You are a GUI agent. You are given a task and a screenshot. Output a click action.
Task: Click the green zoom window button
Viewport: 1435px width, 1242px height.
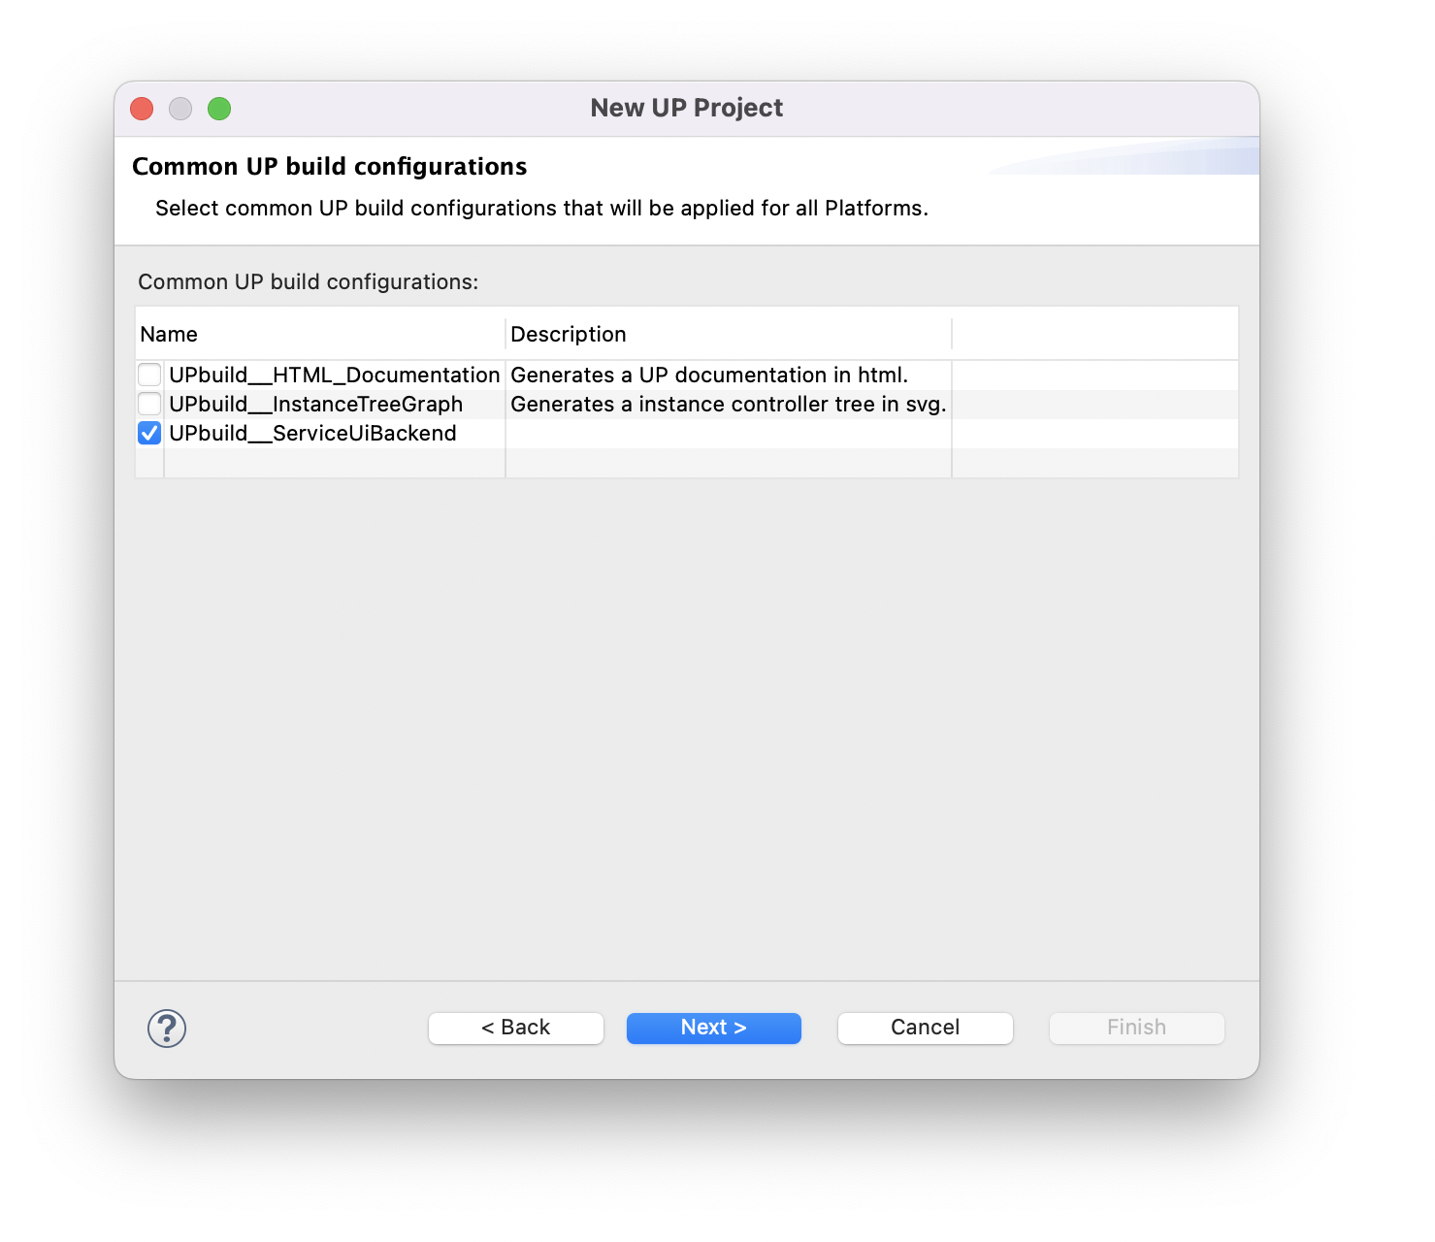click(219, 109)
